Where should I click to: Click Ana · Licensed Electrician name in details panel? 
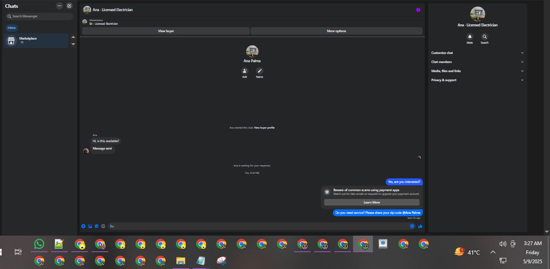tap(477, 25)
